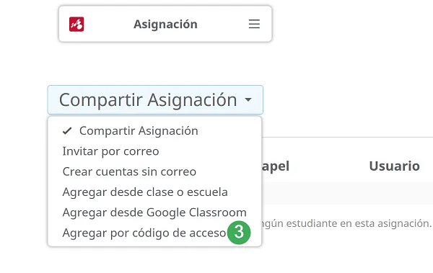Click the green number 3 badge
This screenshot has width=433, height=273.
(x=239, y=233)
